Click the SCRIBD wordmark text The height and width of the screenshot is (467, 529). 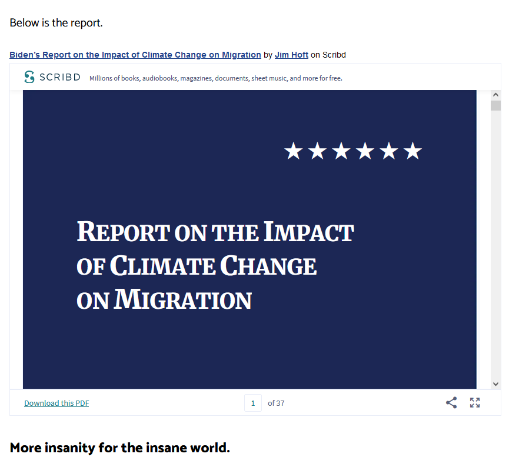pos(60,77)
